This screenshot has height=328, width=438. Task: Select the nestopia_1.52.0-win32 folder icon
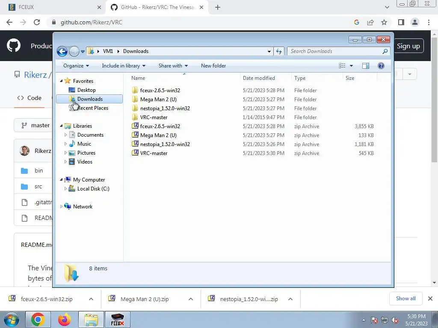135,108
